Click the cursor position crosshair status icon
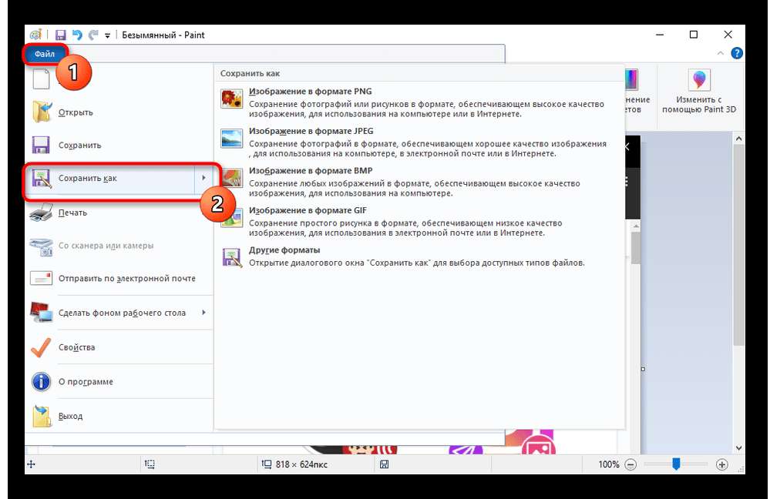The image size is (770, 499). (32, 464)
